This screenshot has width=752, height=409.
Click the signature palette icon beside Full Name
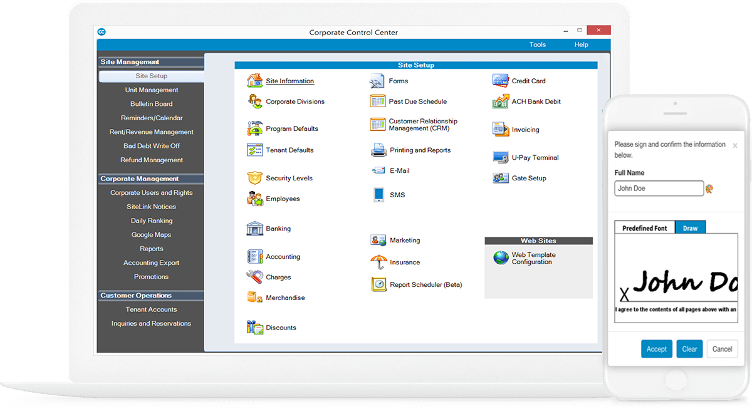tap(710, 189)
